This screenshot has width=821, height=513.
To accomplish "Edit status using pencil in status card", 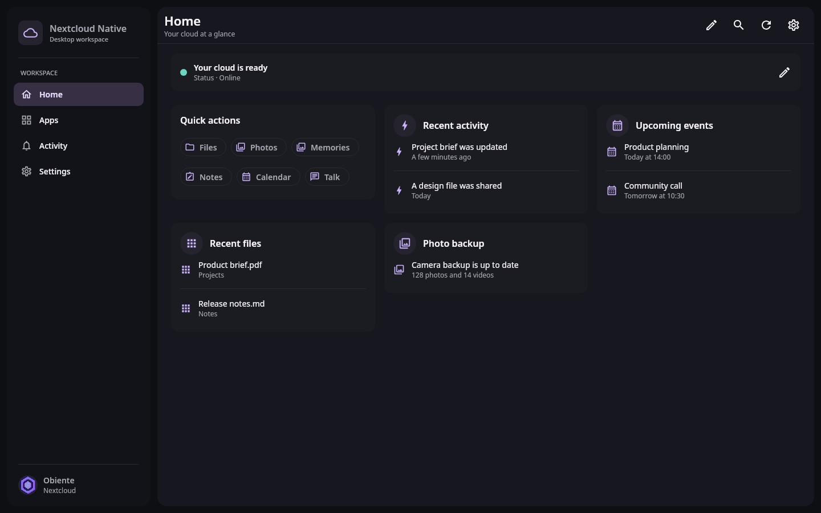I will (784, 72).
